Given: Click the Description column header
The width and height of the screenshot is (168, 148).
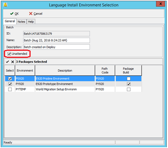Looking at the screenshot, I should (x=65, y=70).
